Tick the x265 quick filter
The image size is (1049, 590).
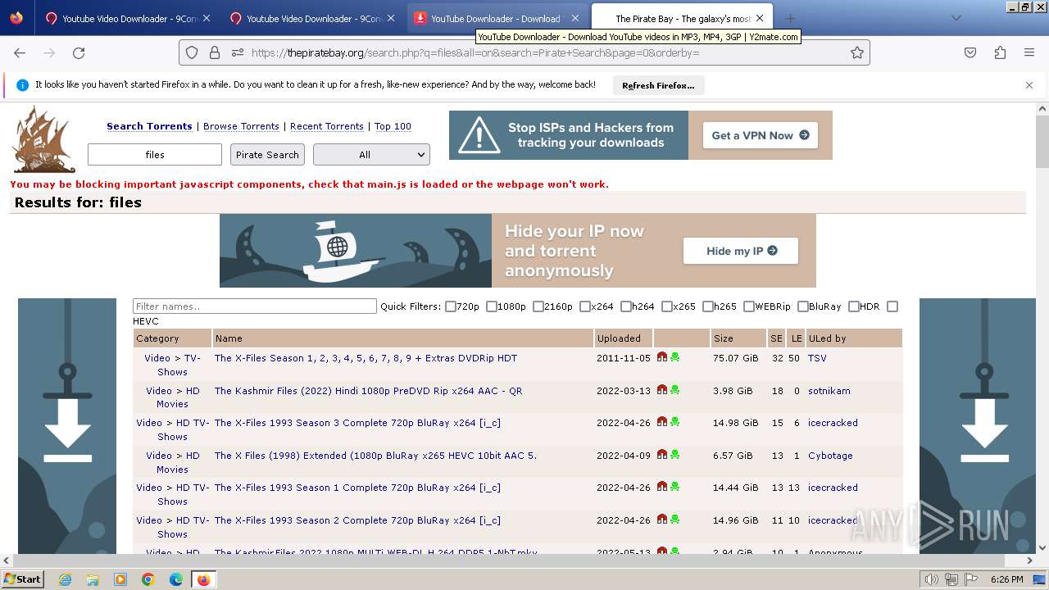(667, 306)
